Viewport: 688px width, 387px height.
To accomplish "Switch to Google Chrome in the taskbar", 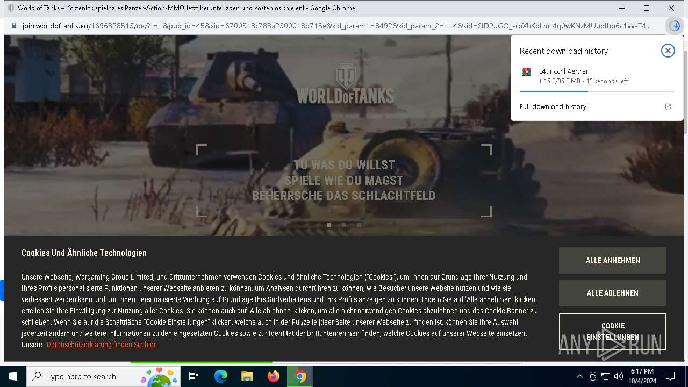I will [300, 376].
